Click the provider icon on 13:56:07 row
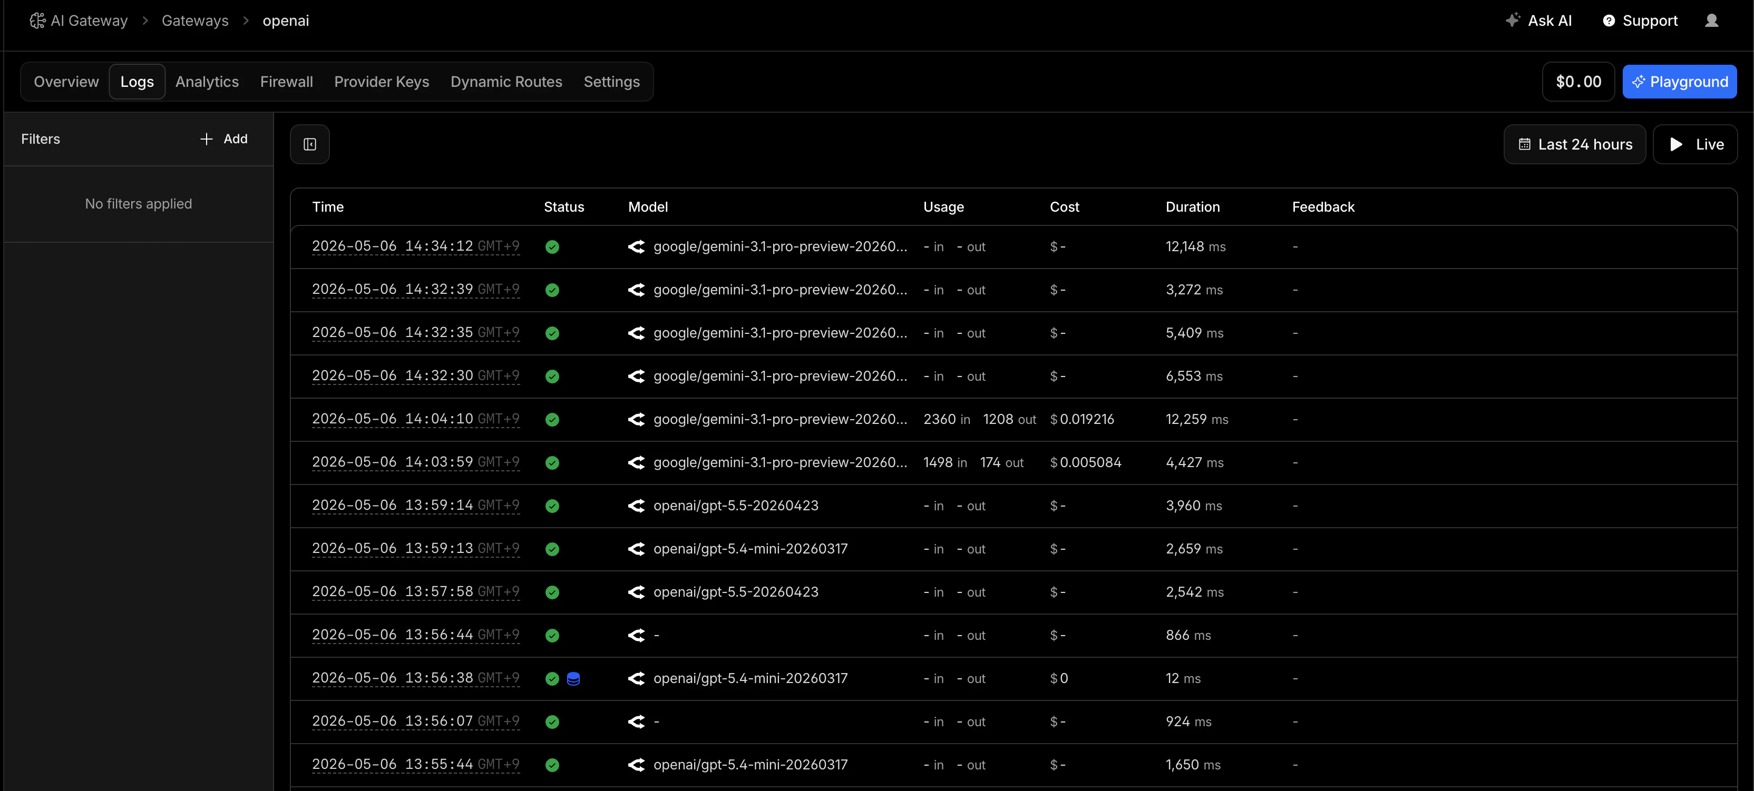Viewport: 1754px width, 791px height. (636, 721)
